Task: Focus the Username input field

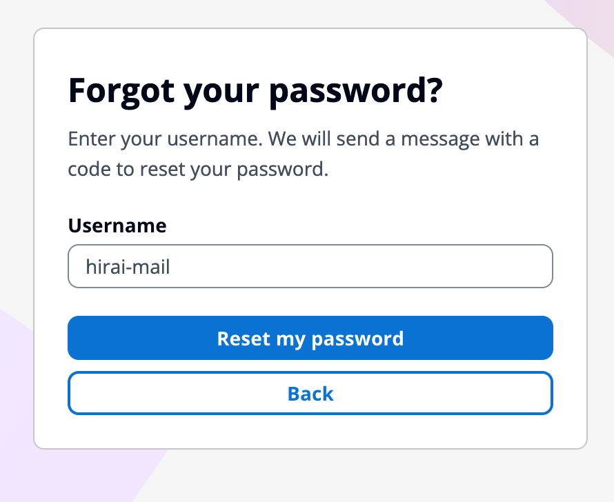Action: click(310, 266)
